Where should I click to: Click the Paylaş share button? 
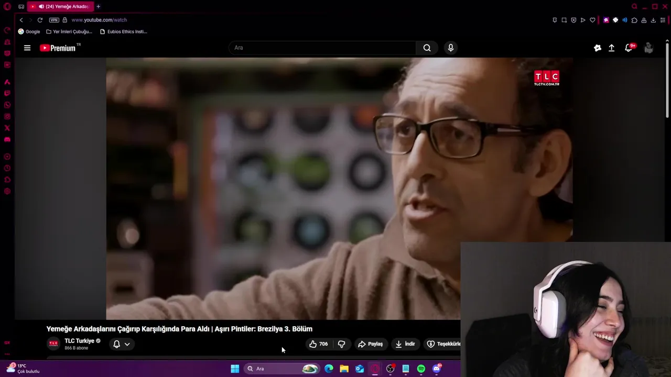[x=370, y=344]
